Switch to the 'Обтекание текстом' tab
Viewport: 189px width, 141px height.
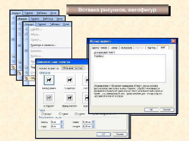pyautogui.click(x=72, y=68)
